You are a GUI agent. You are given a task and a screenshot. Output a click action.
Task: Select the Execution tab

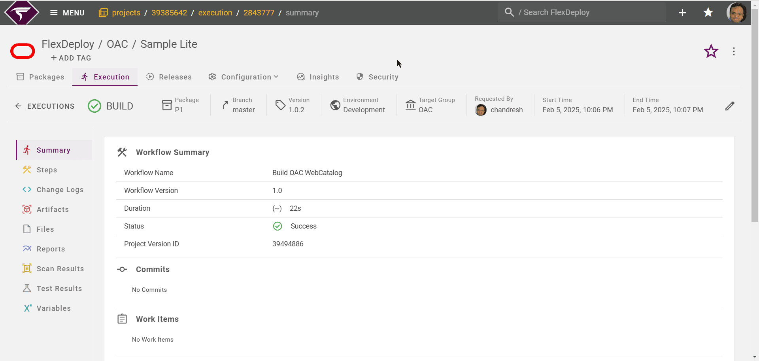(105, 77)
